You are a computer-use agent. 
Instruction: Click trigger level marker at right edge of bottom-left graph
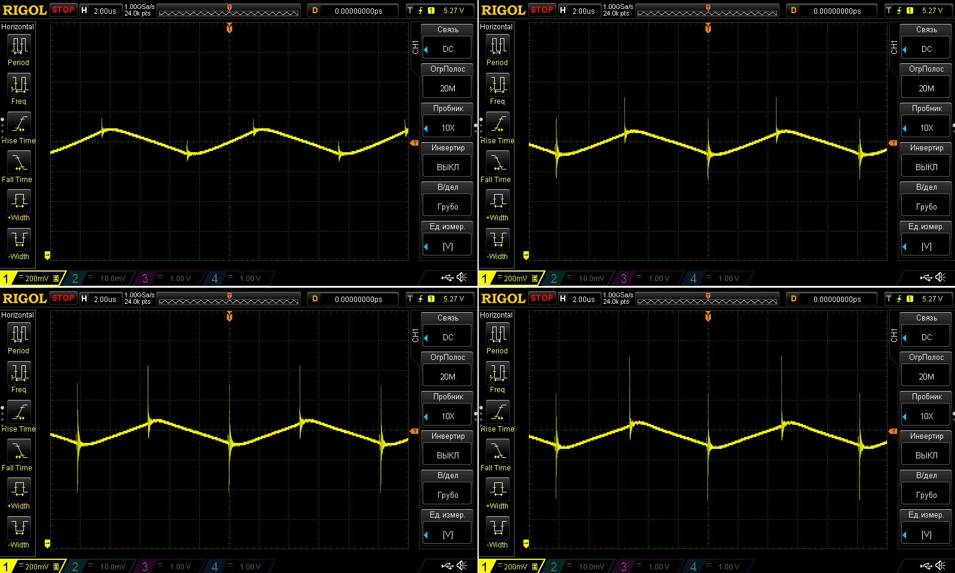click(x=414, y=431)
